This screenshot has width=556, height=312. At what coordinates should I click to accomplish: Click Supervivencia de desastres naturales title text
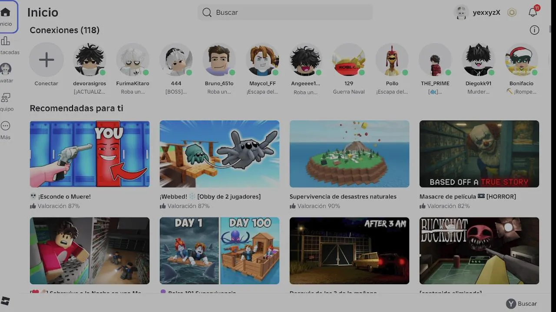coord(343,197)
